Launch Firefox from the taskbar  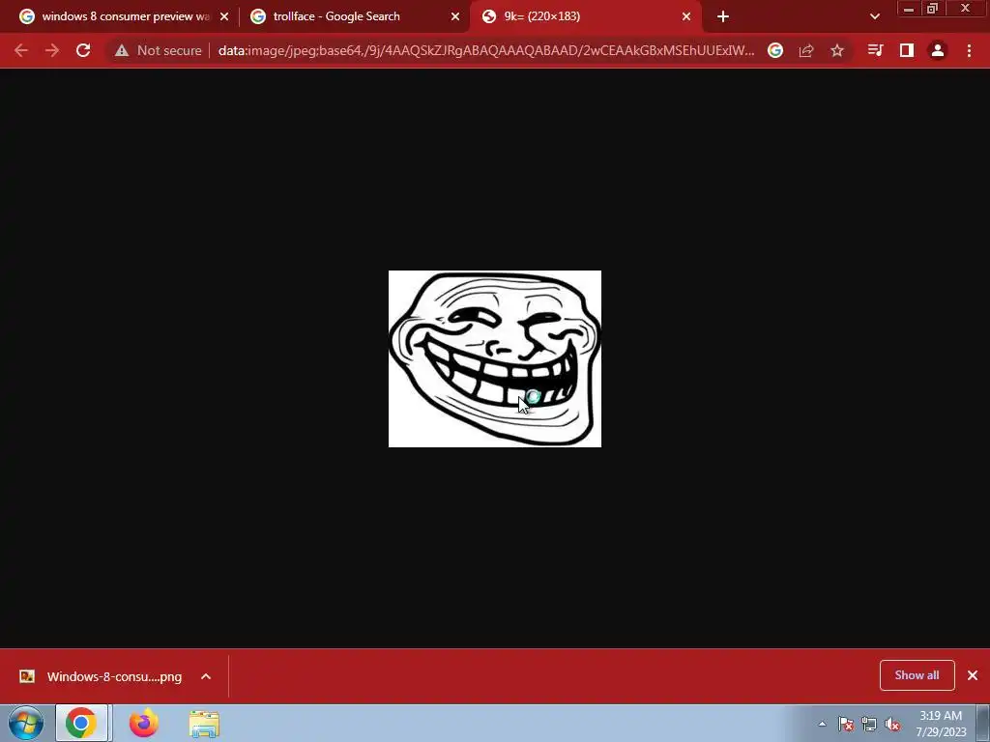coord(144,723)
